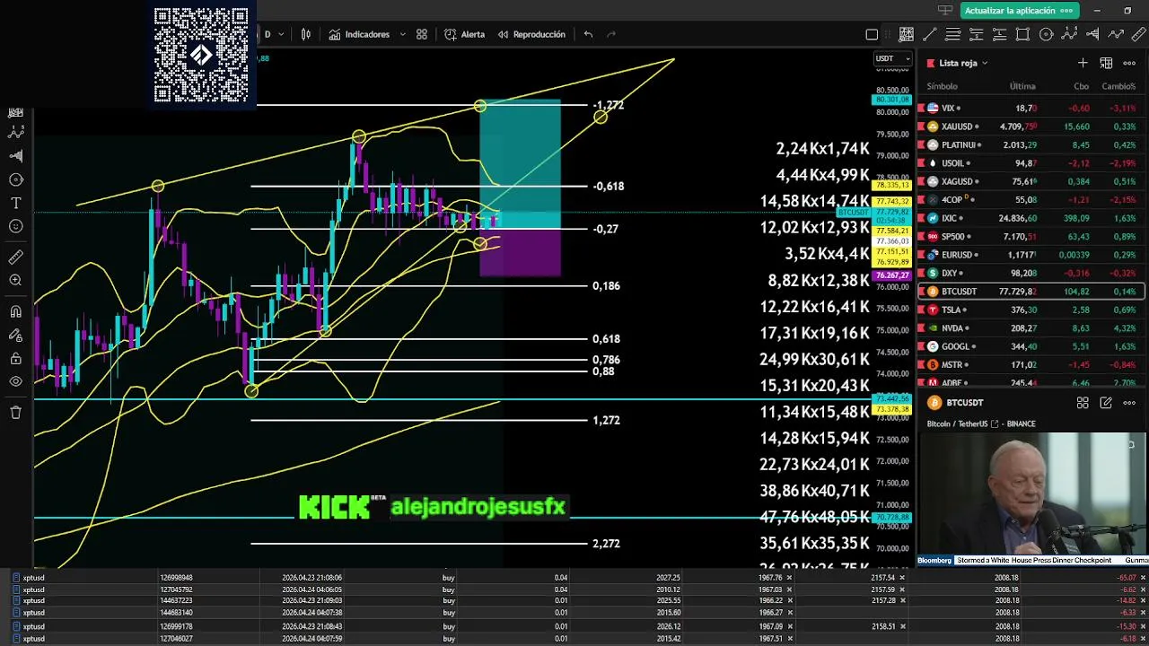
Task: Start bar replay with Reproducción button
Action: click(531, 34)
